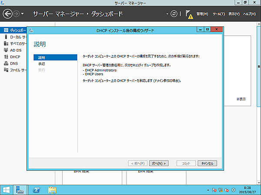Click the DHCP Users text in wizard

(94, 74)
